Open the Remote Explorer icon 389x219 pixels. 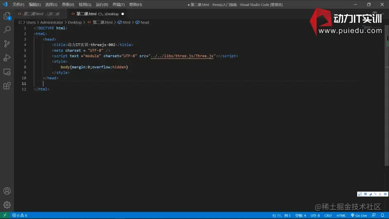click(7, 72)
